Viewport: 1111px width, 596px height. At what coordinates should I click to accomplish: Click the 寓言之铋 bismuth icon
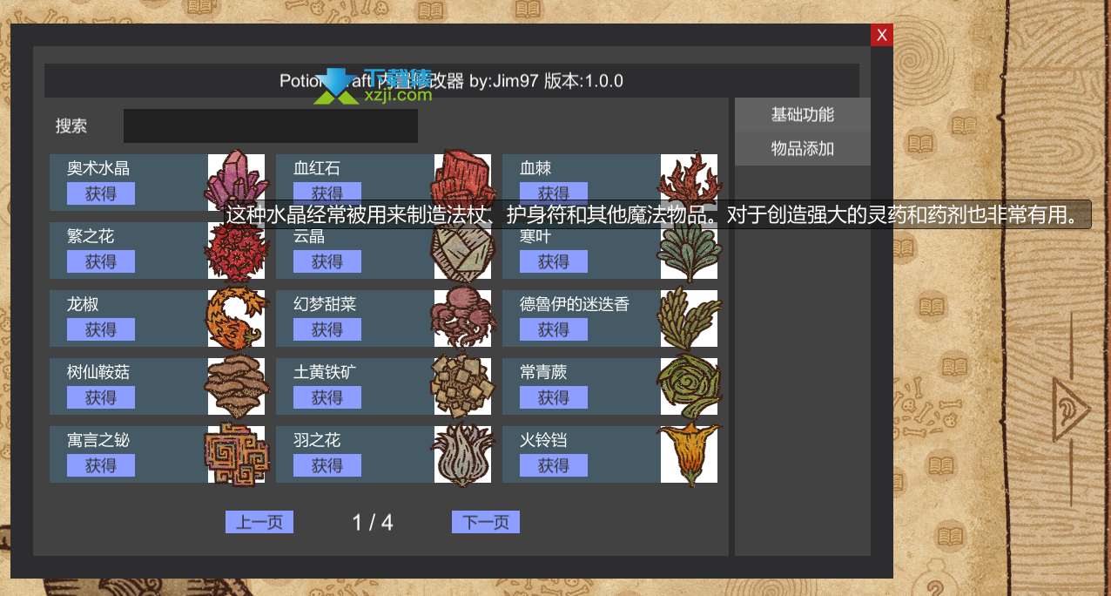pos(236,454)
